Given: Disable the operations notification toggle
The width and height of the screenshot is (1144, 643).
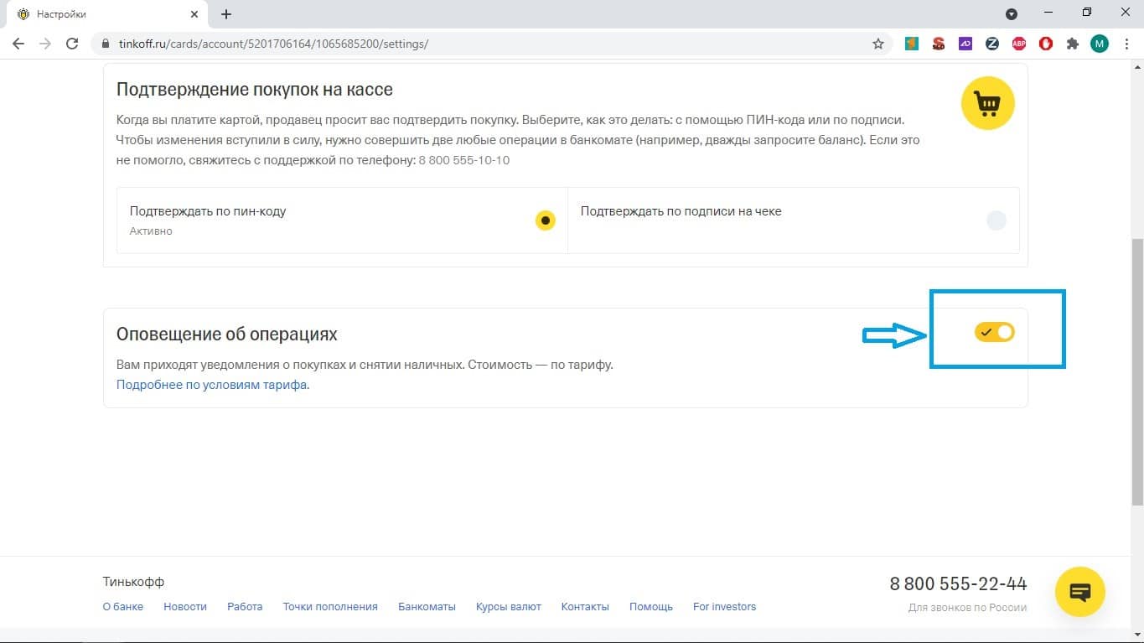Looking at the screenshot, I should [x=994, y=332].
